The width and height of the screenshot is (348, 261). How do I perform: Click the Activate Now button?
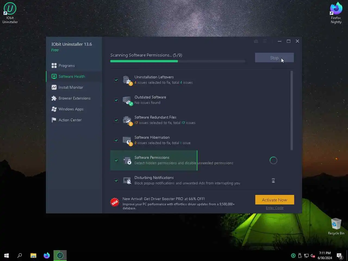tap(275, 200)
